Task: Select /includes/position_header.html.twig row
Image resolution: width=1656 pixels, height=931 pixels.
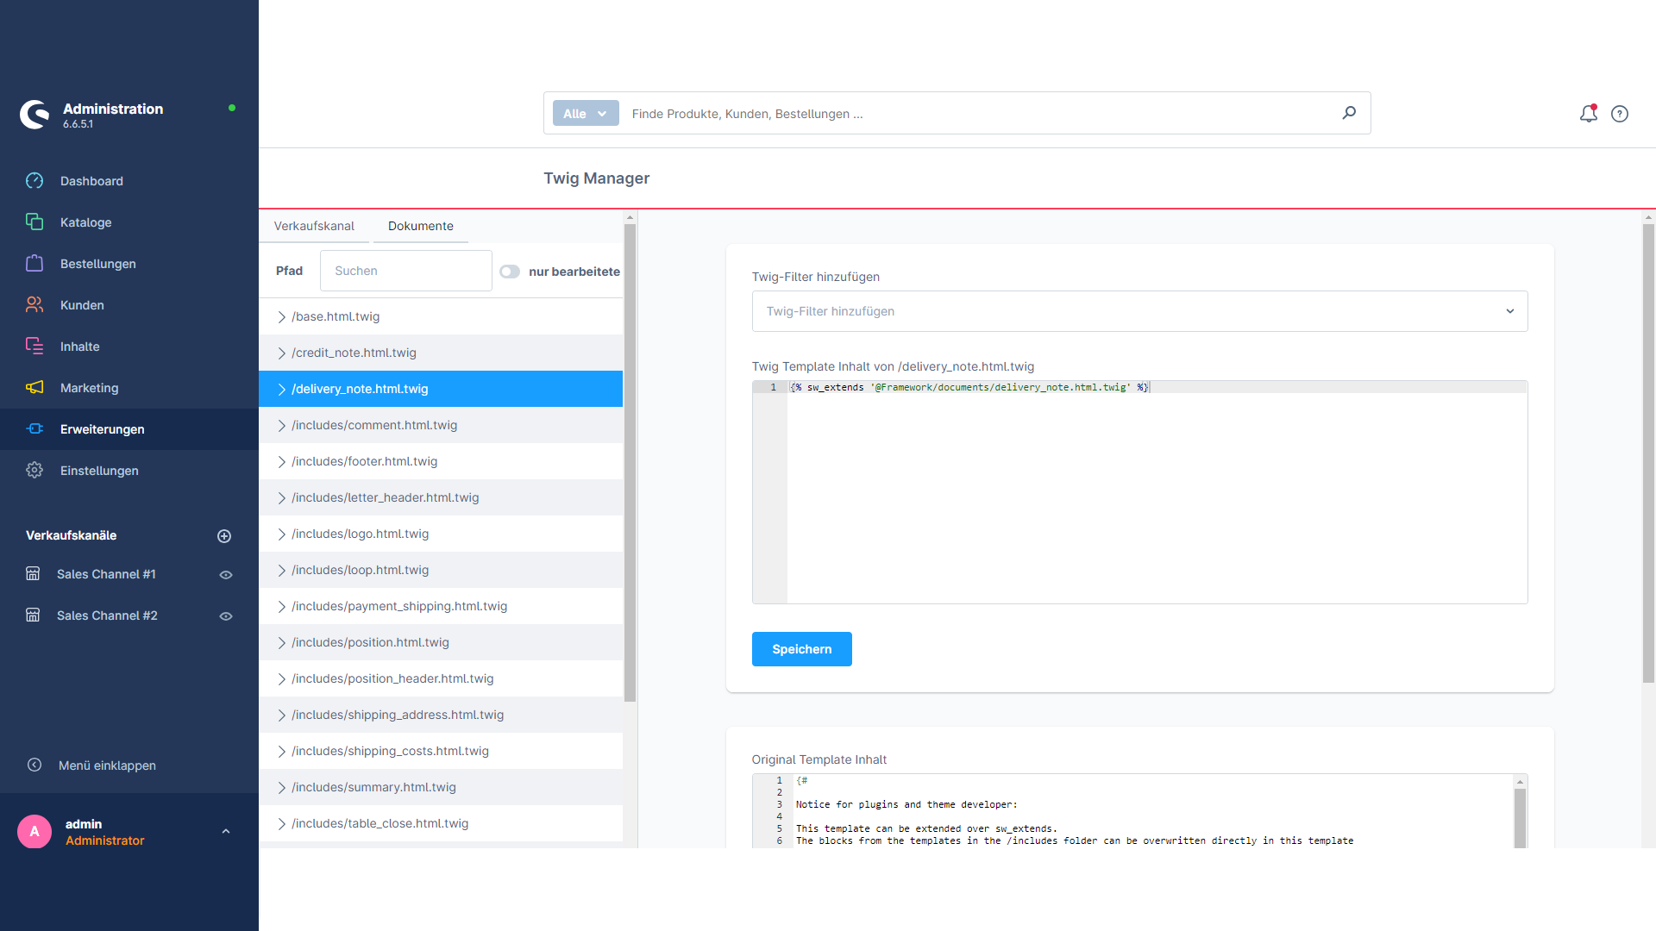Action: tap(441, 678)
